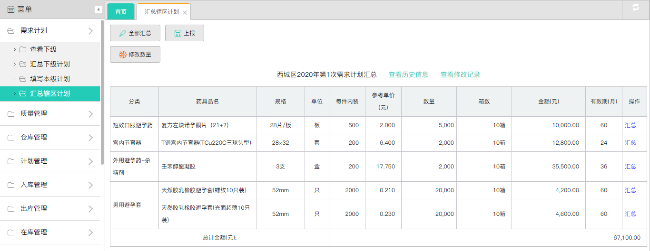650x251 pixels.
Task: Expand the small arrow before 汇总下级计划
Action: (x=15, y=64)
